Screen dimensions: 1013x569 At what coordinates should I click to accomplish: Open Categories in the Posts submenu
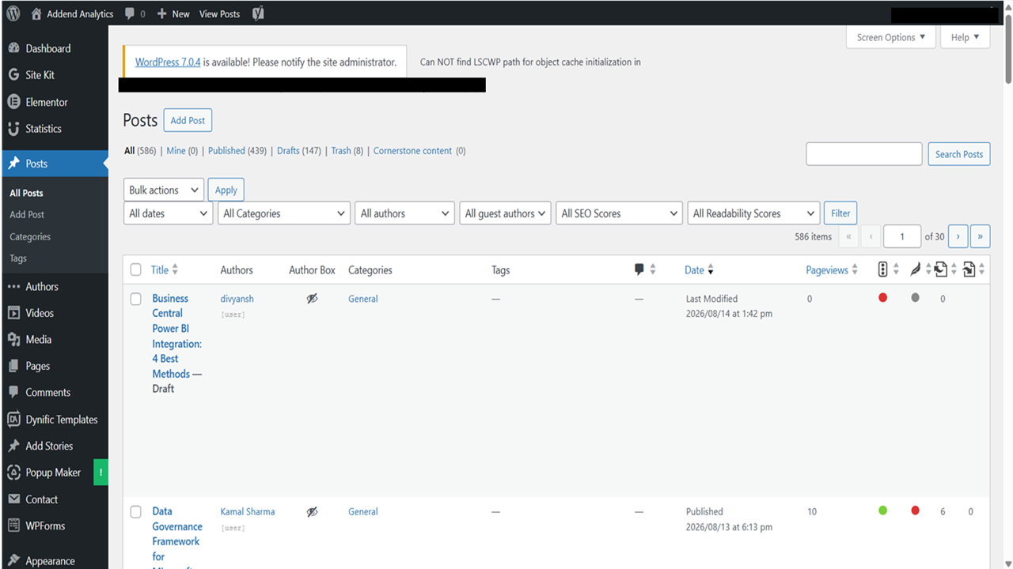point(30,236)
